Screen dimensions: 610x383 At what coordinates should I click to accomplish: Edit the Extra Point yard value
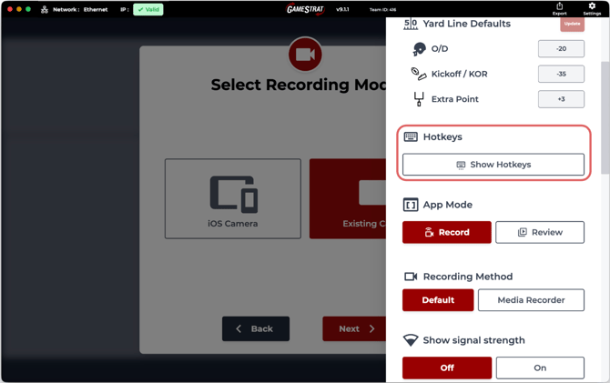561,99
